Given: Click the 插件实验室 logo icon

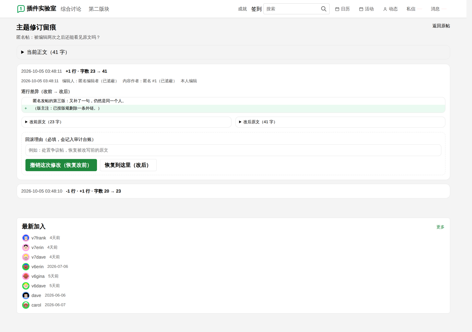Looking at the screenshot, I should point(21,9).
